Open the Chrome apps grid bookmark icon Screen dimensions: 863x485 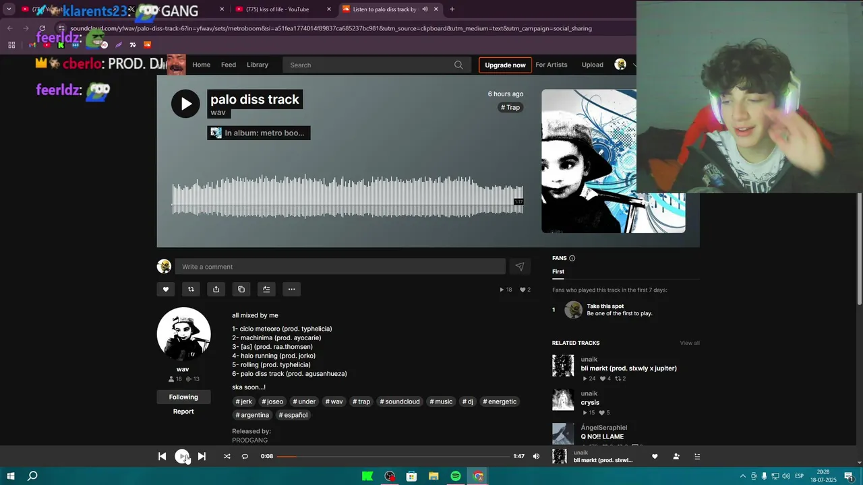(x=11, y=45)
